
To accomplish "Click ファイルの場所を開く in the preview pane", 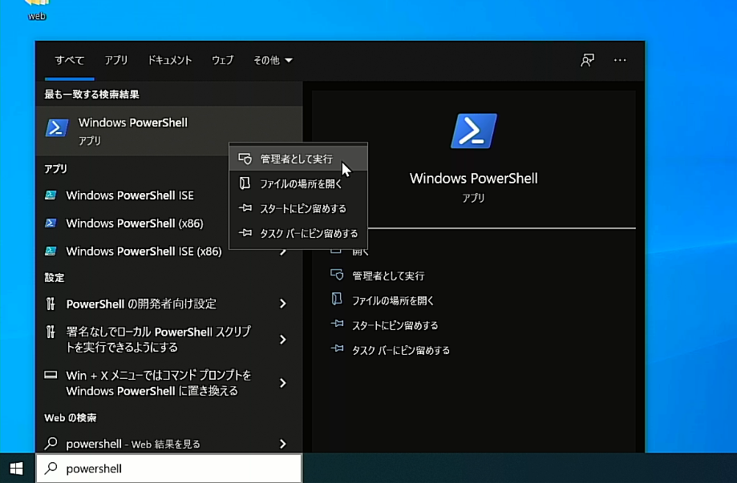I will point(393,301).
